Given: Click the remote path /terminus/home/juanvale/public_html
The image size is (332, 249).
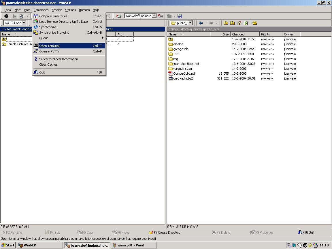Looking at the screenshot, I should tap(194, 29).
